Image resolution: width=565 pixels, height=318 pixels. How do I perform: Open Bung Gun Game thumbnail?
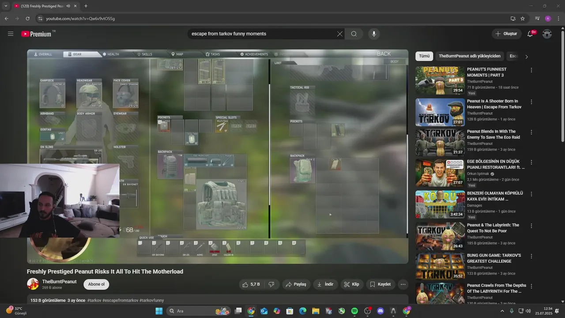tap(440, 266)
